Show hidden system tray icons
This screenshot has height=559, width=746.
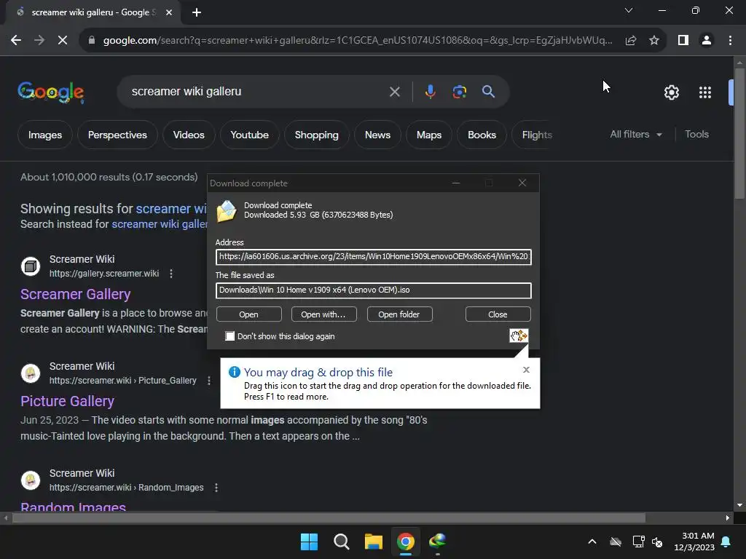click(592, 542)
